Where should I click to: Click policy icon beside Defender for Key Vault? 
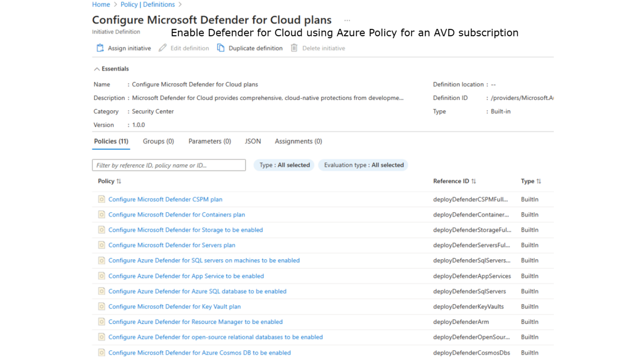click(102, 307)
